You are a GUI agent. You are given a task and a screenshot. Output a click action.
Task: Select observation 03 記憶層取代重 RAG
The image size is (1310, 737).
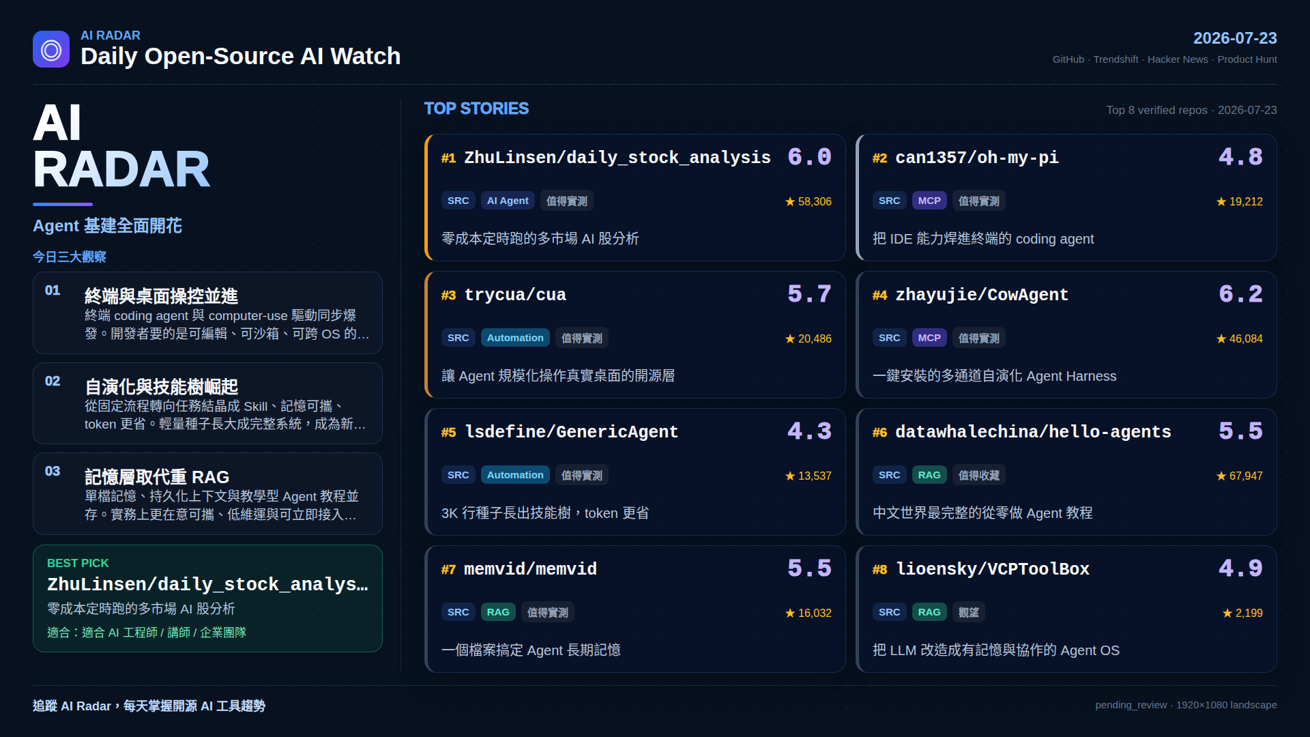(x=207, y=493)
